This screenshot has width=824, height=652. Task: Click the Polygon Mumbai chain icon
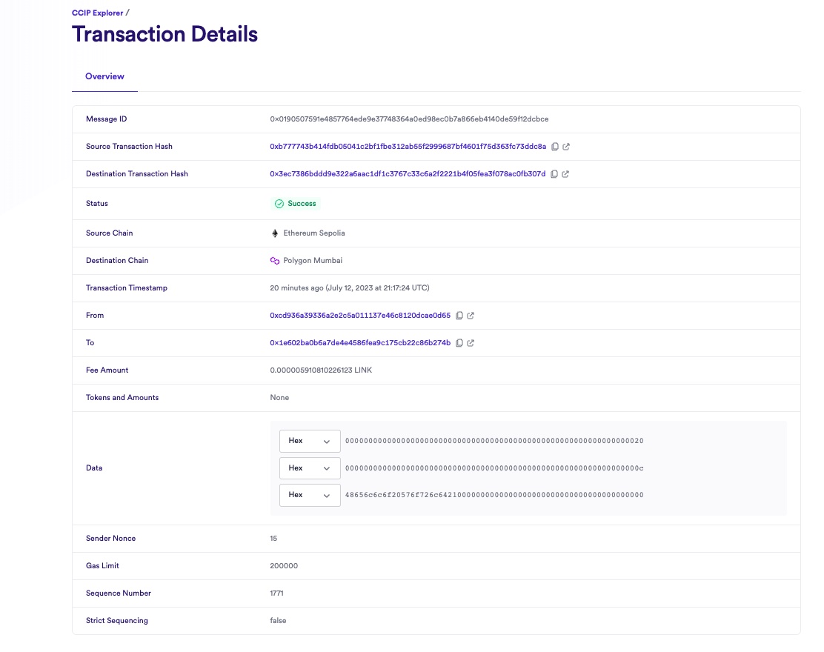coord(274,261)
